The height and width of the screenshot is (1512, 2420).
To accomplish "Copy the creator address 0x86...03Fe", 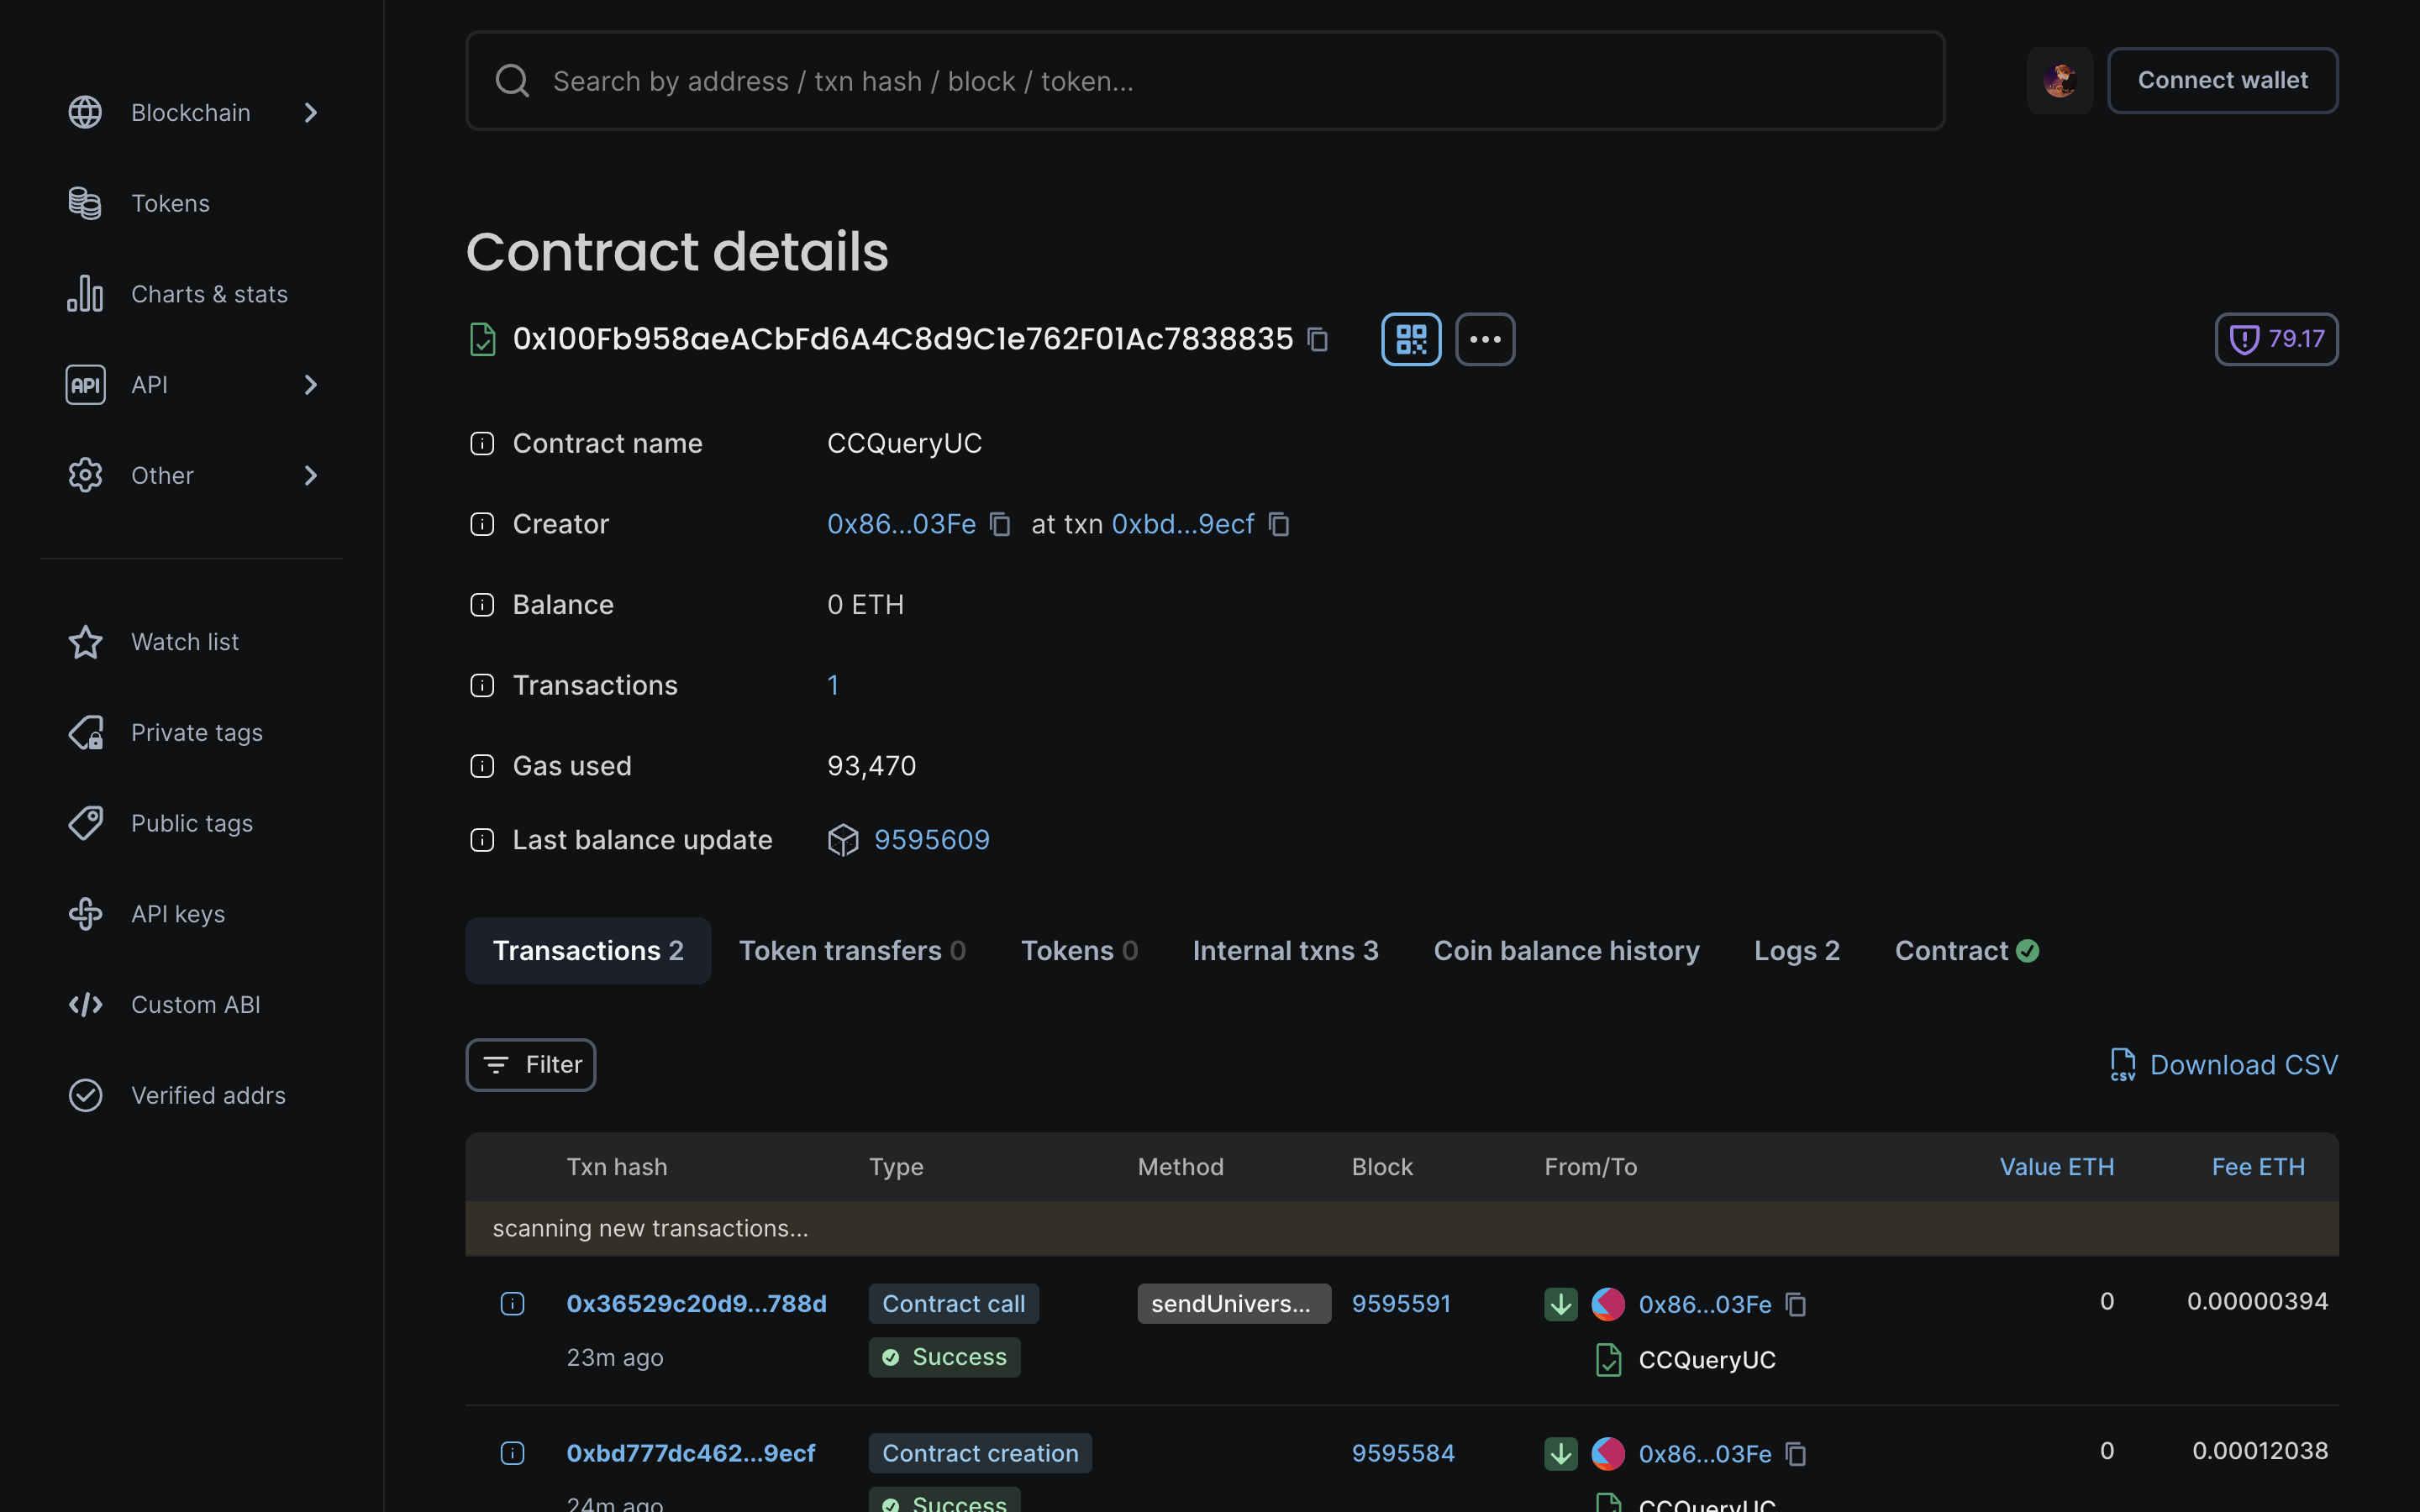I will pyautogui.click(x=1000, y=523).
